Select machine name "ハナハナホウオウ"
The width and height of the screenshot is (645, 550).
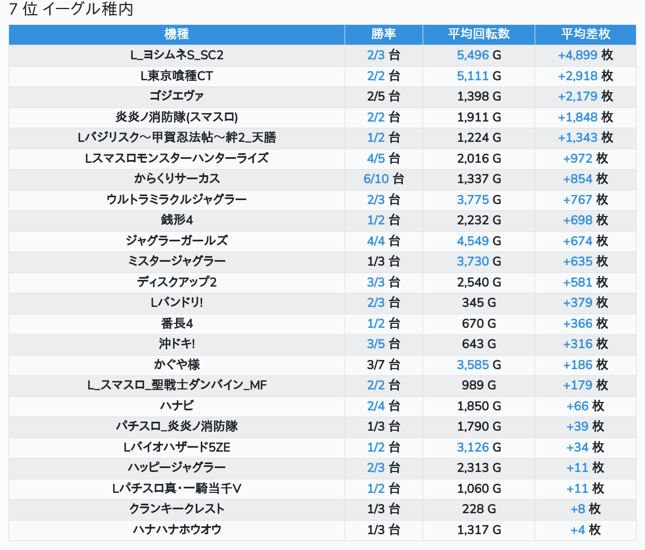pos(177,530)
